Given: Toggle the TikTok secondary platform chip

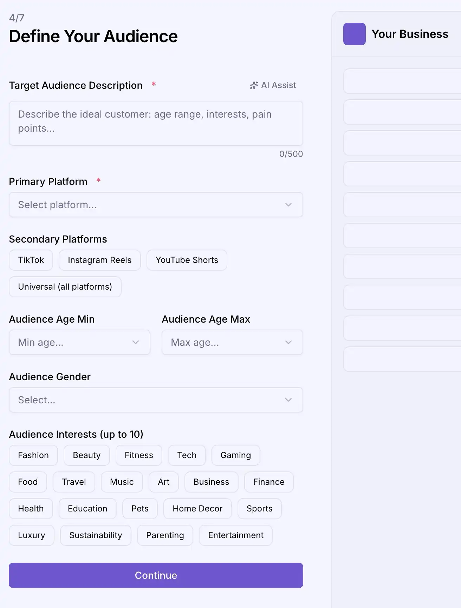Looking at the screenshot, I should [31, 260].
